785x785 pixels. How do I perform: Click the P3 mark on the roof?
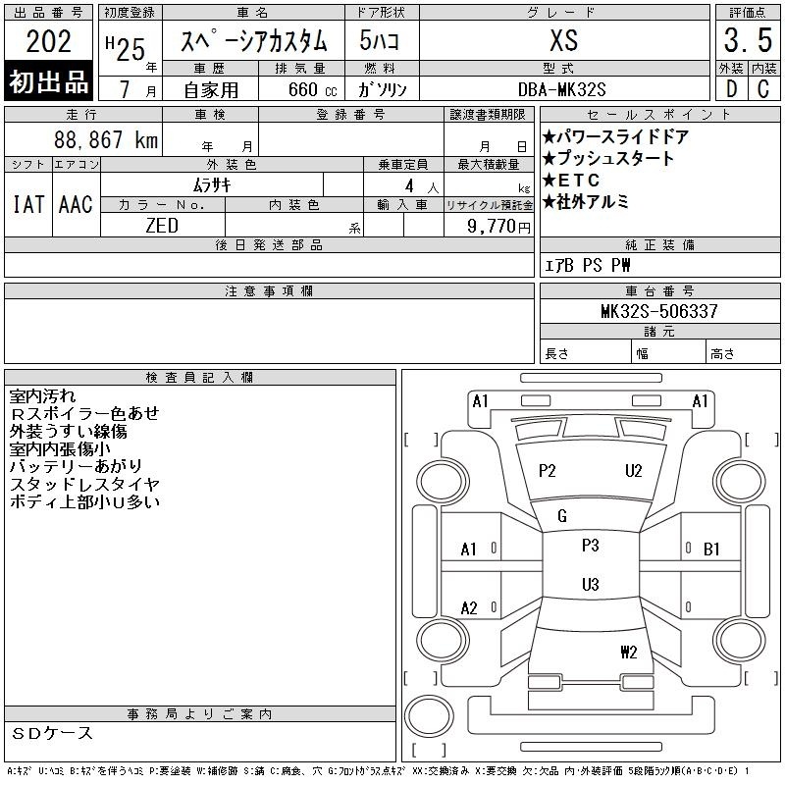click(x=590, y=546)
